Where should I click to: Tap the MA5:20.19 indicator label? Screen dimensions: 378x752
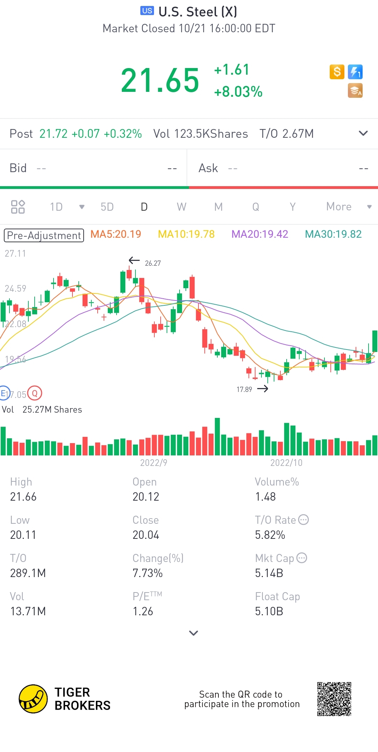pyautogui.click(x=116, y=234)
